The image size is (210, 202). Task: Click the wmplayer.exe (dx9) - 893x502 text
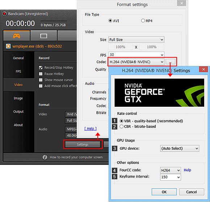(x=37, y=46)
